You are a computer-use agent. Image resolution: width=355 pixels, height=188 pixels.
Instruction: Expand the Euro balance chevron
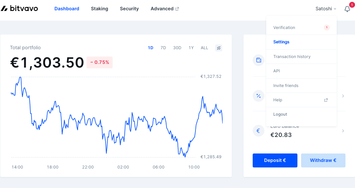click(343, 131)
